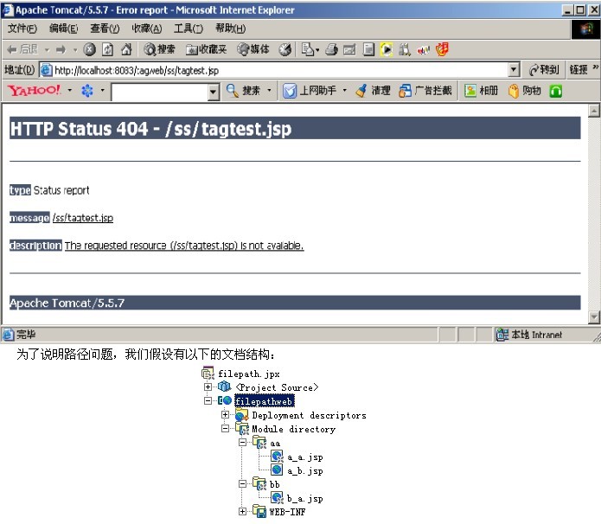Click the Print icon in toolbar

tap(331, 49)
